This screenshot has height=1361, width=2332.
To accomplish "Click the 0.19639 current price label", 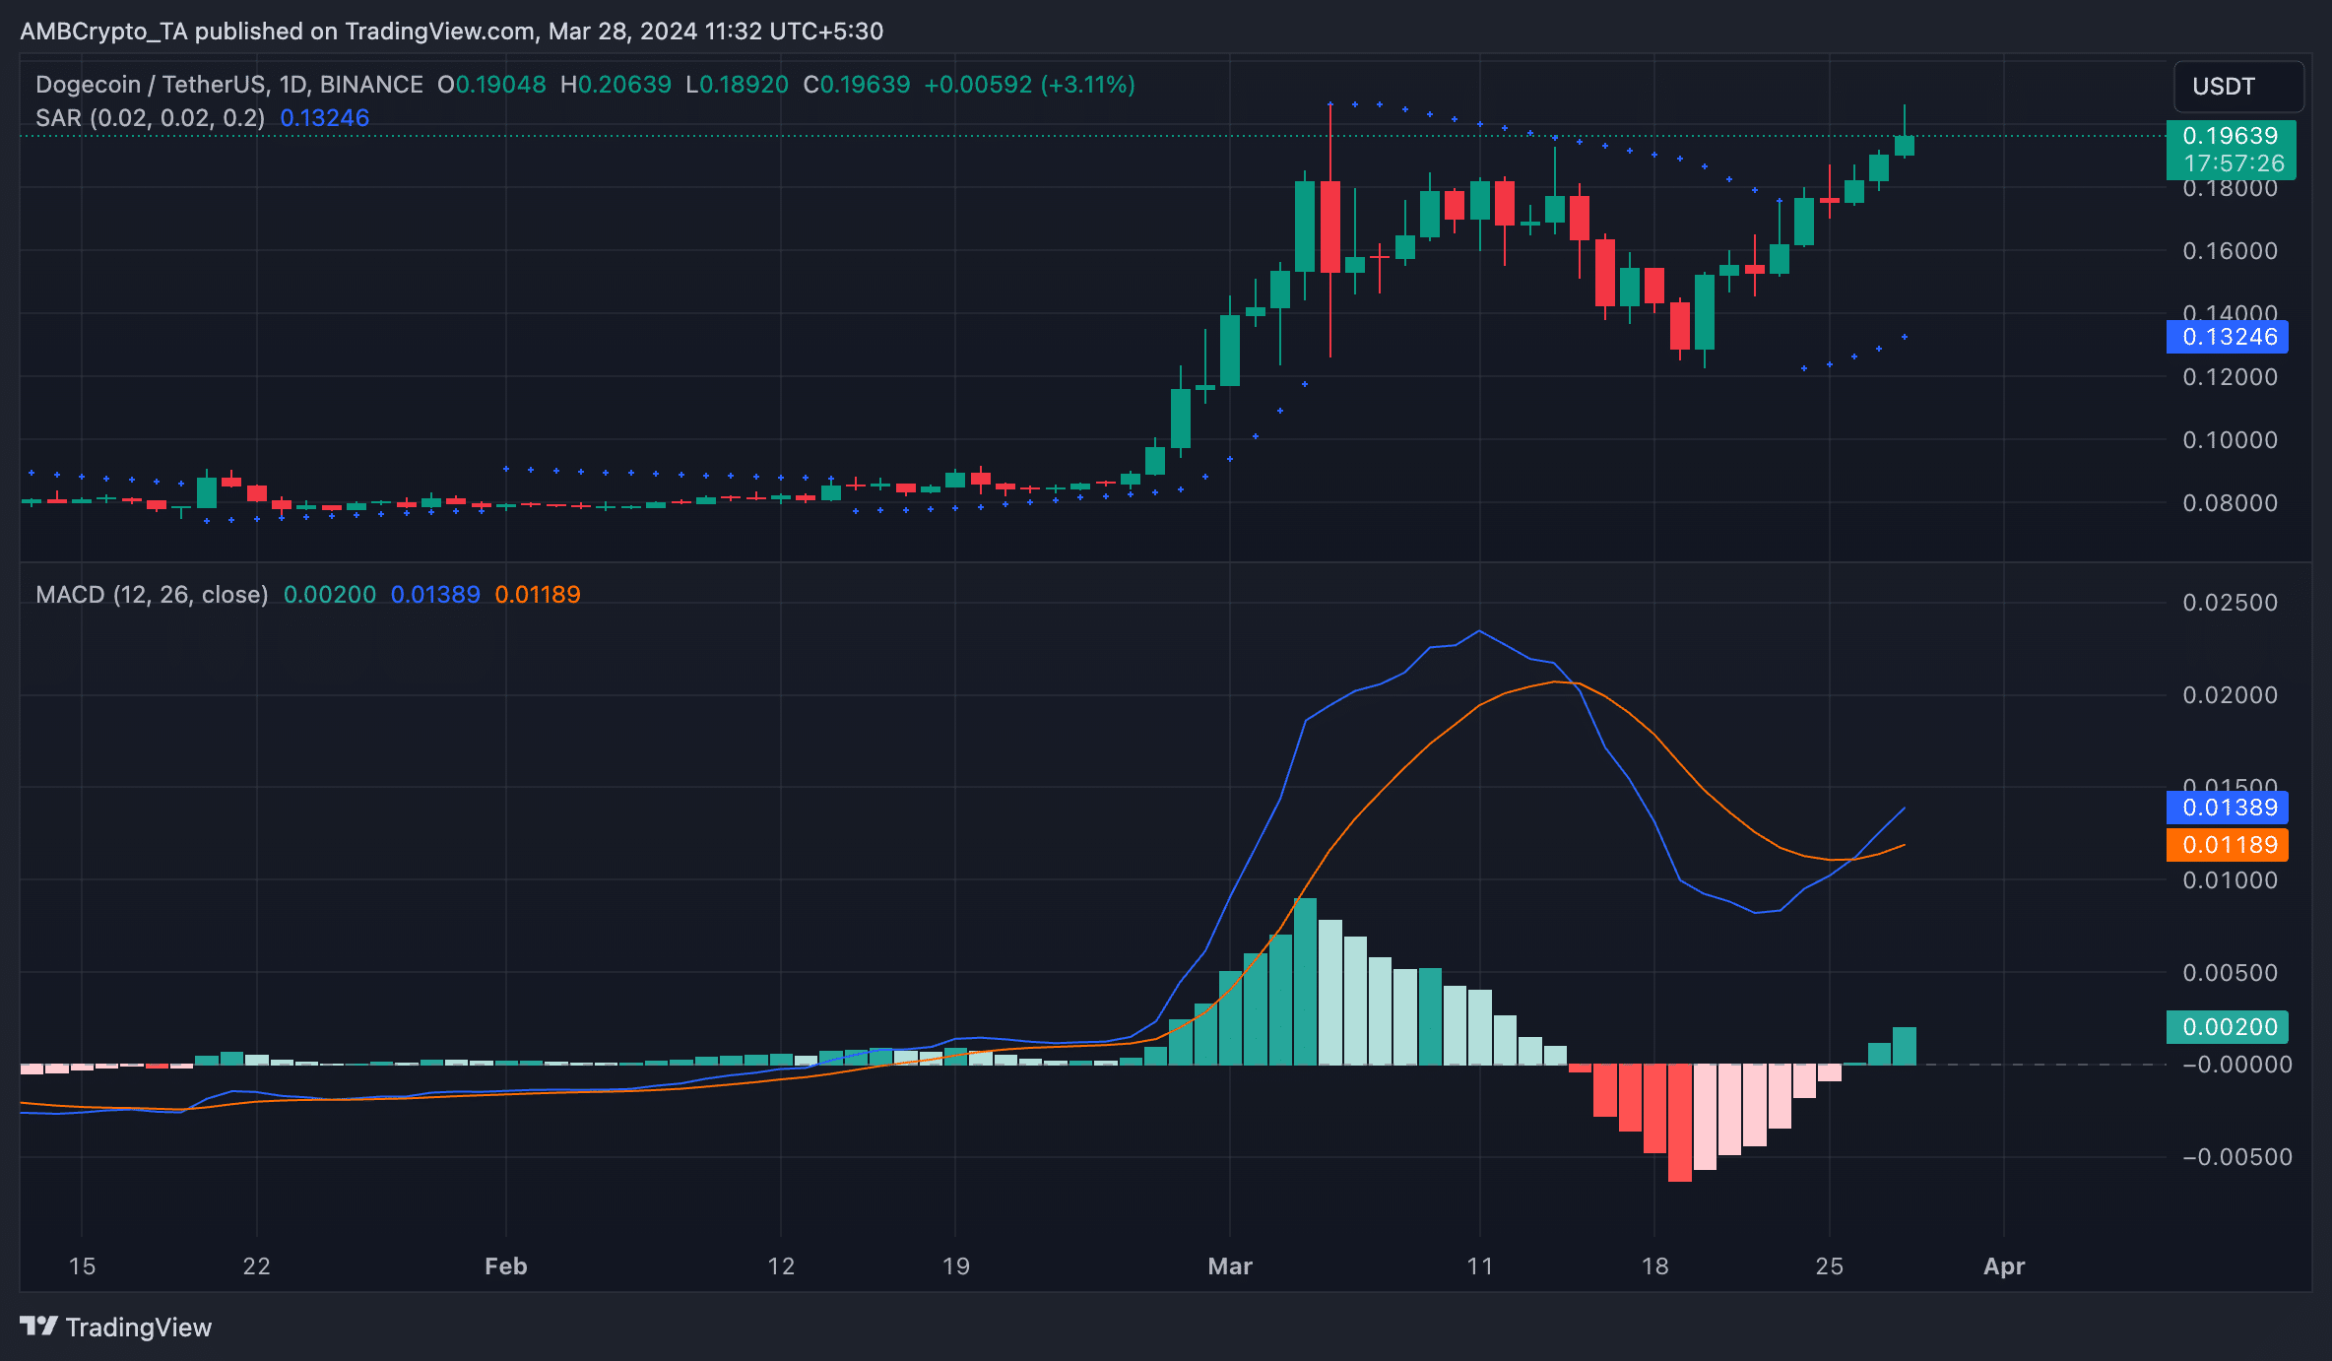I will click(x=2230, y=136).
